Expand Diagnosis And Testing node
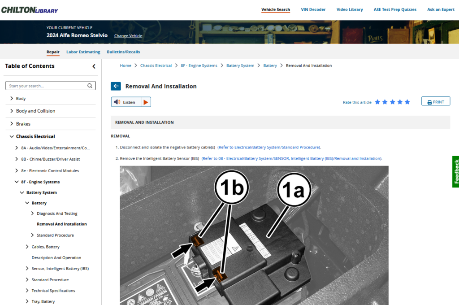The image size is (459, 305). point(32,213)
